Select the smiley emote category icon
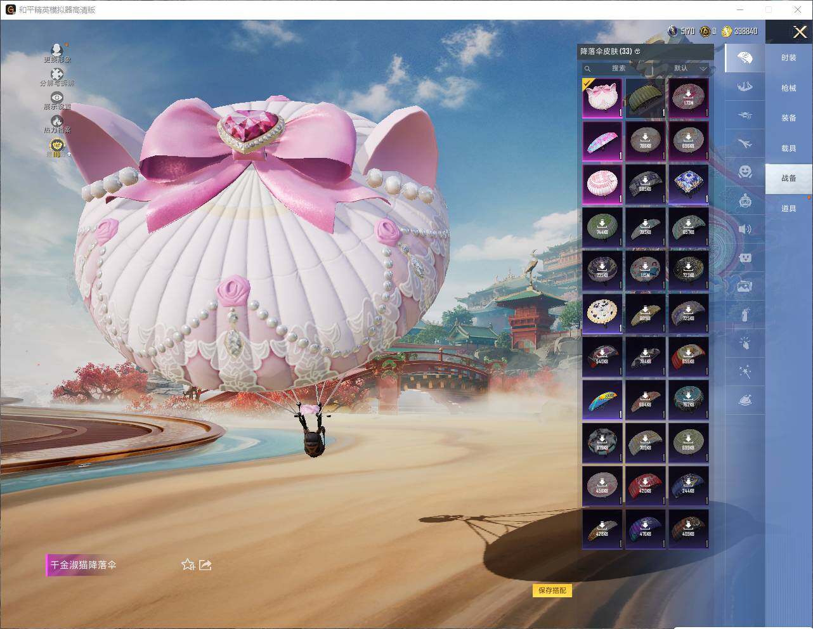 [745, 172]
